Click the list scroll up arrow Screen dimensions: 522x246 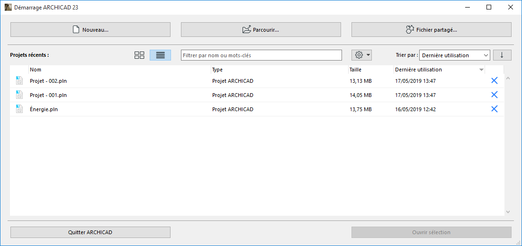(x=508, y=78)
